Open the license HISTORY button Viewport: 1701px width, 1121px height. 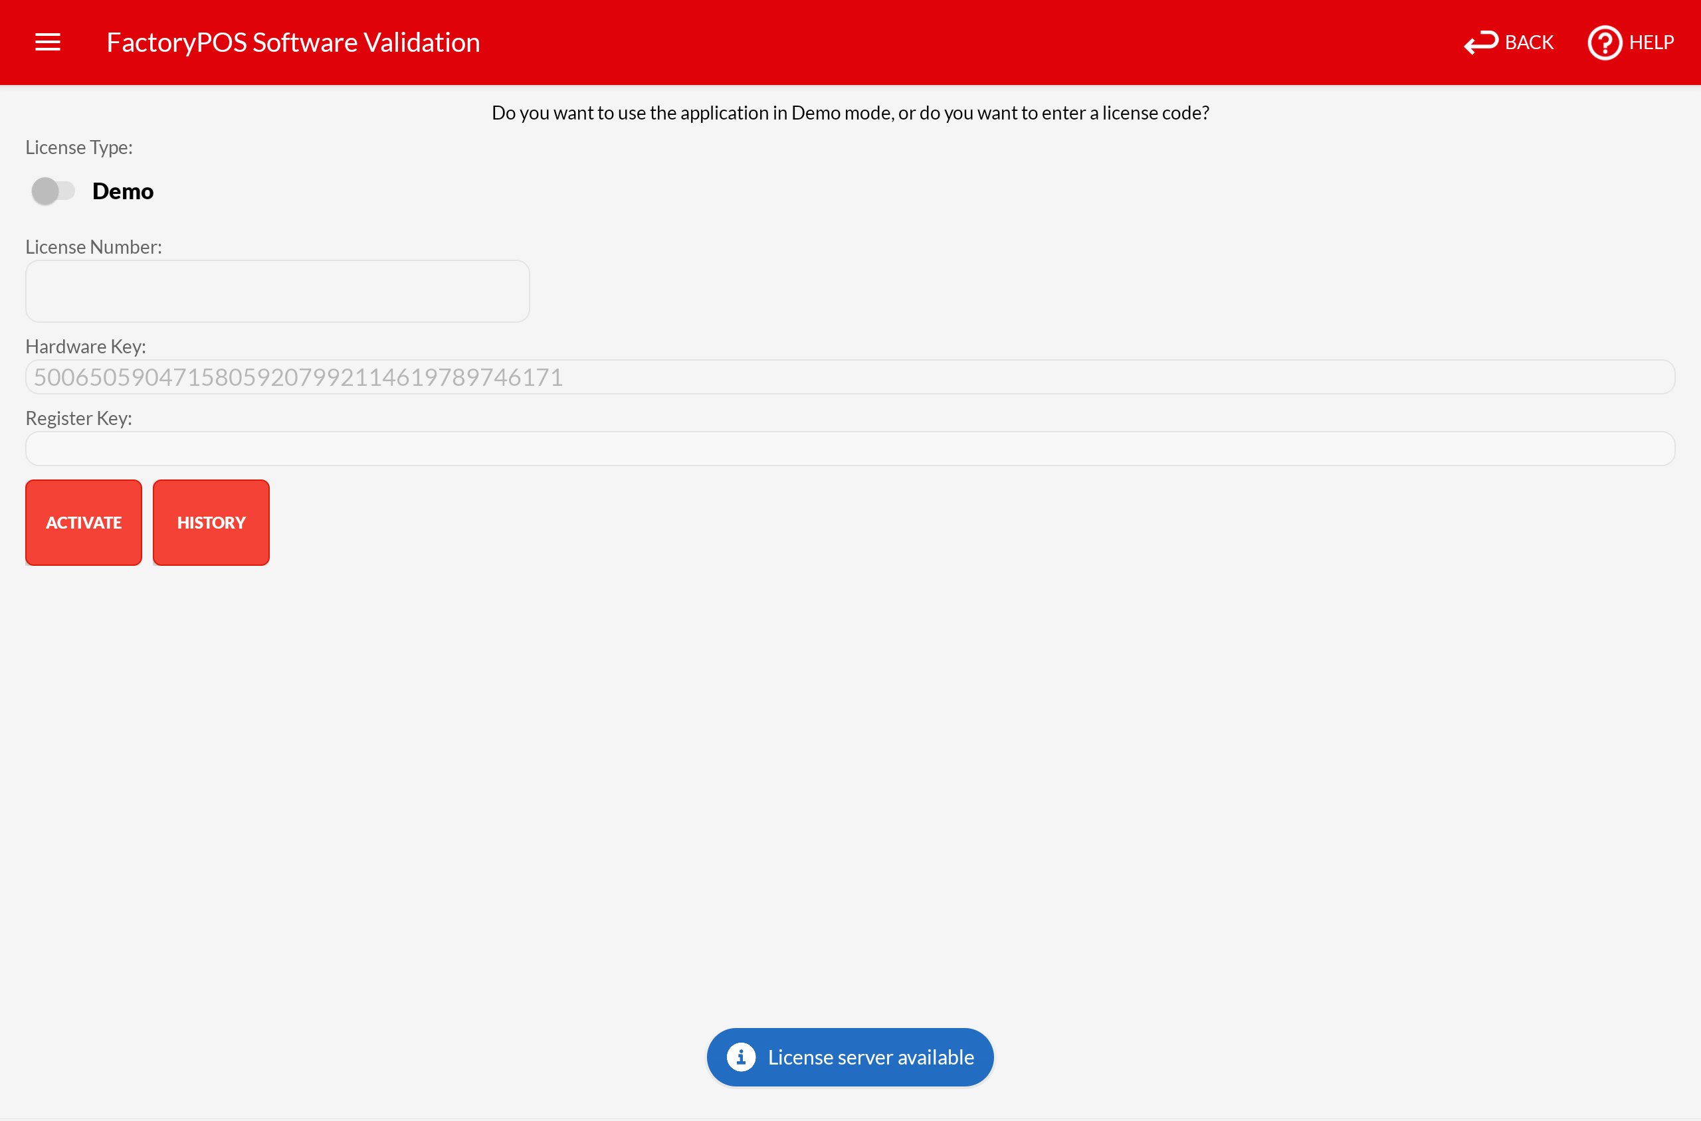[x=211, y=523]
